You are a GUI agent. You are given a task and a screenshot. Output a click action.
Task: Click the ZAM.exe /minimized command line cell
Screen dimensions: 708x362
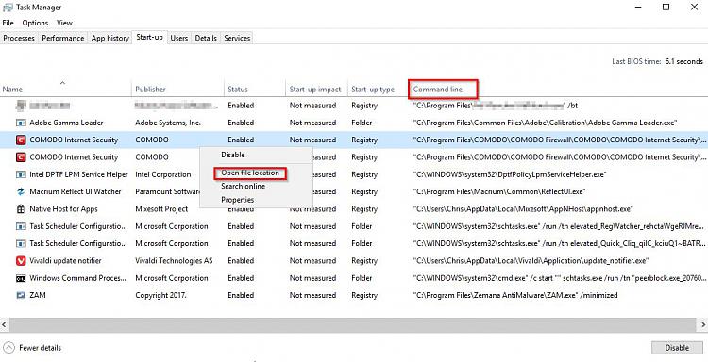pos(515,295)
